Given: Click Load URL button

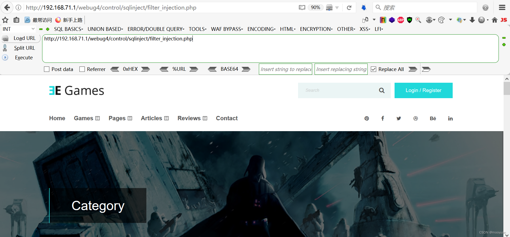Looking at the screenshot, I should point(21,38).
